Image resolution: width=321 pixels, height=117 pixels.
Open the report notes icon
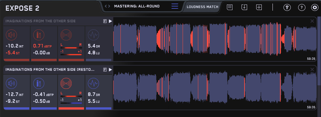pos(230,7)
